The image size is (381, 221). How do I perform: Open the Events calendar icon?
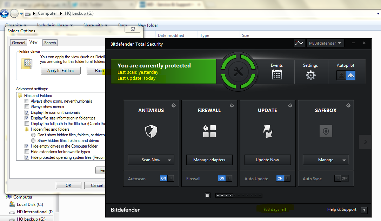click(x=277, y=74)
